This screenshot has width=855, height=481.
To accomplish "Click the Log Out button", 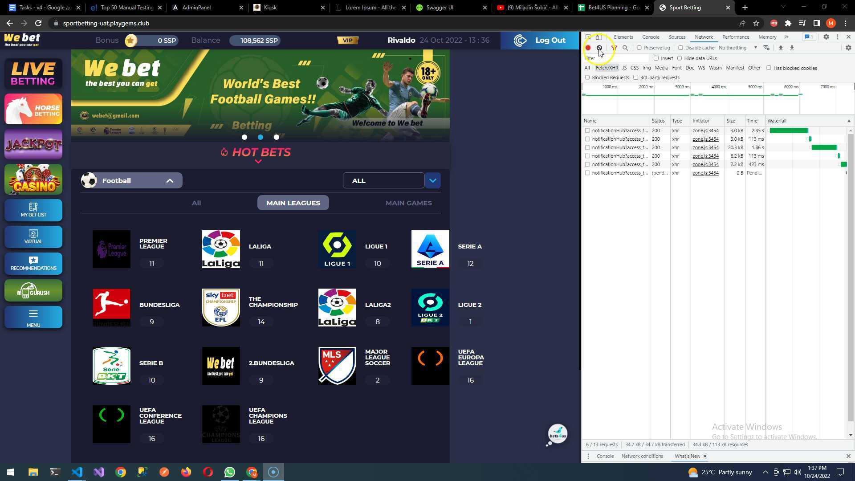I will (x=540, y=41).
